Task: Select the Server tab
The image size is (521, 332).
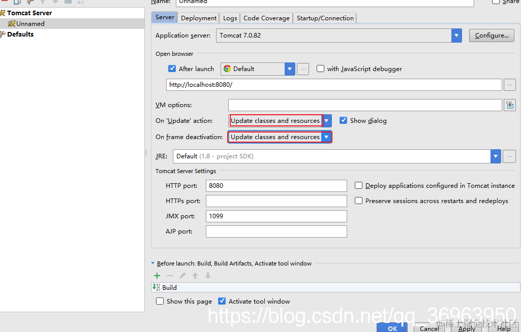Action: pyautogui.click(x=165, y=17)
